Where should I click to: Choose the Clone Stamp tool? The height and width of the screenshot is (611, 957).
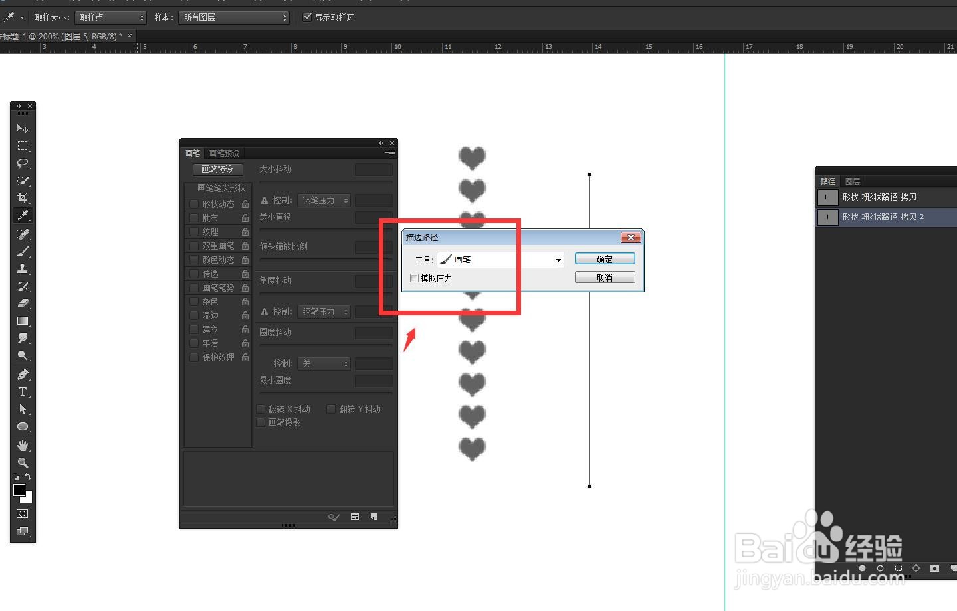coord(23,269)
